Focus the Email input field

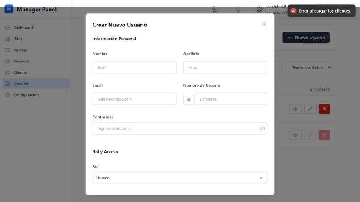(134, 99)
